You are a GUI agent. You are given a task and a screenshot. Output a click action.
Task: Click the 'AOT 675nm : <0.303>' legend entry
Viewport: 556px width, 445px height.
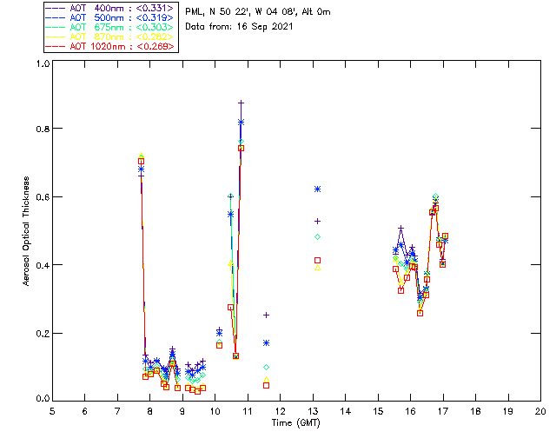pos(110,27)
